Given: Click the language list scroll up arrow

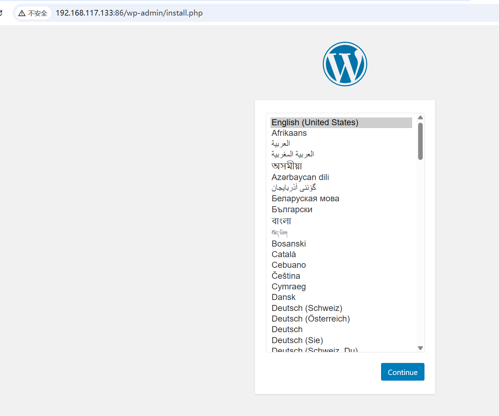Looking at the screenshot, I should click(420, 117).
